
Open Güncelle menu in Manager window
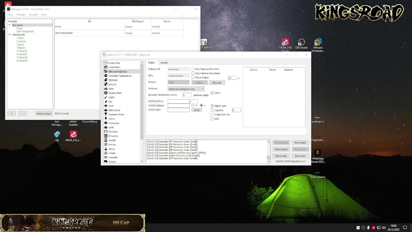(x=33, y=15)
